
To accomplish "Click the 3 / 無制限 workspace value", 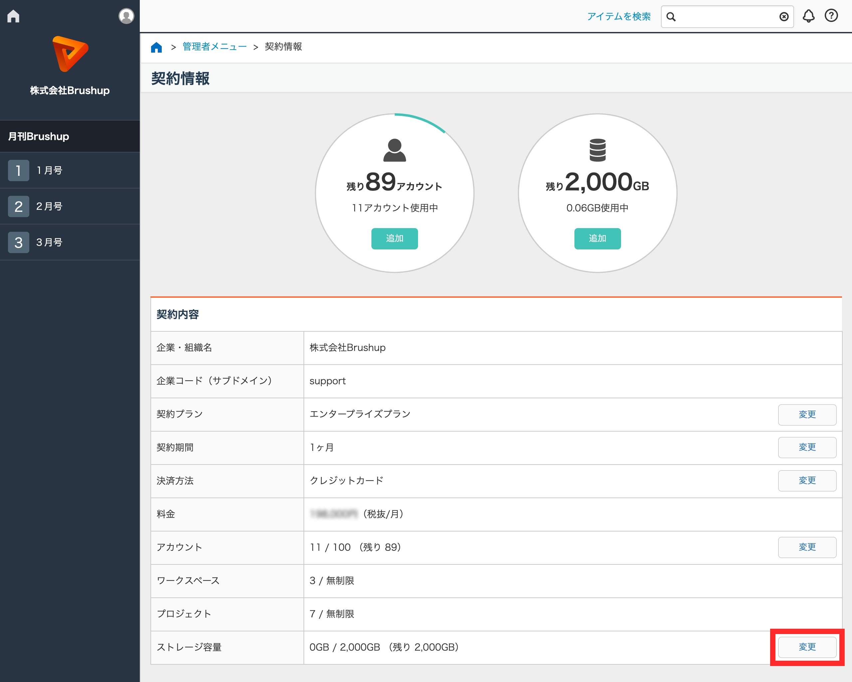I will (331, 580).
